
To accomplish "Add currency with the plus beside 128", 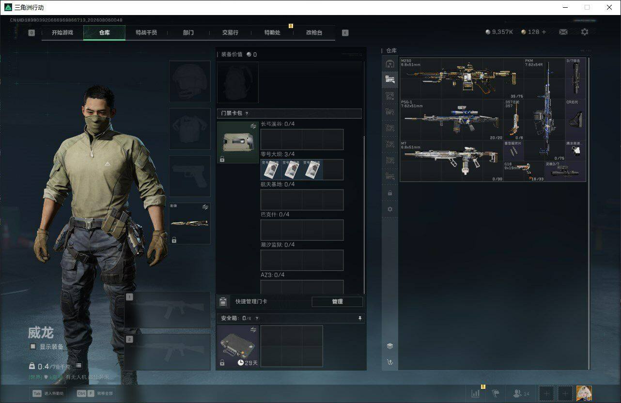I will pos(543,32).
